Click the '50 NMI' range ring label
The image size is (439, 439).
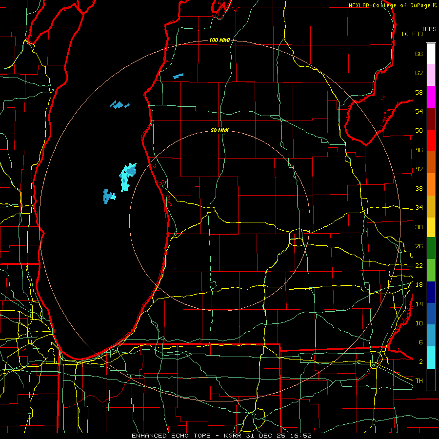pos(219,130)
